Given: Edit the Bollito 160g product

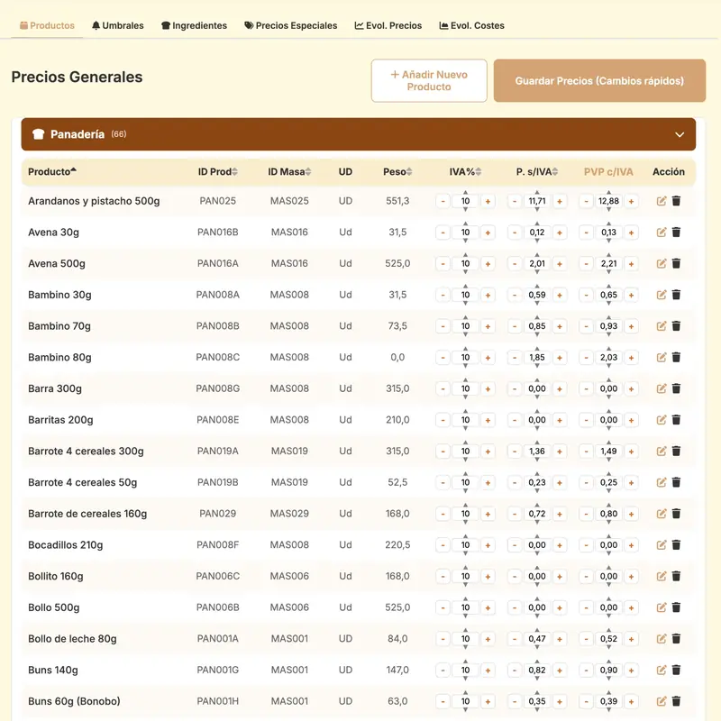Looking at the screenshot, I should coord(662,576).
